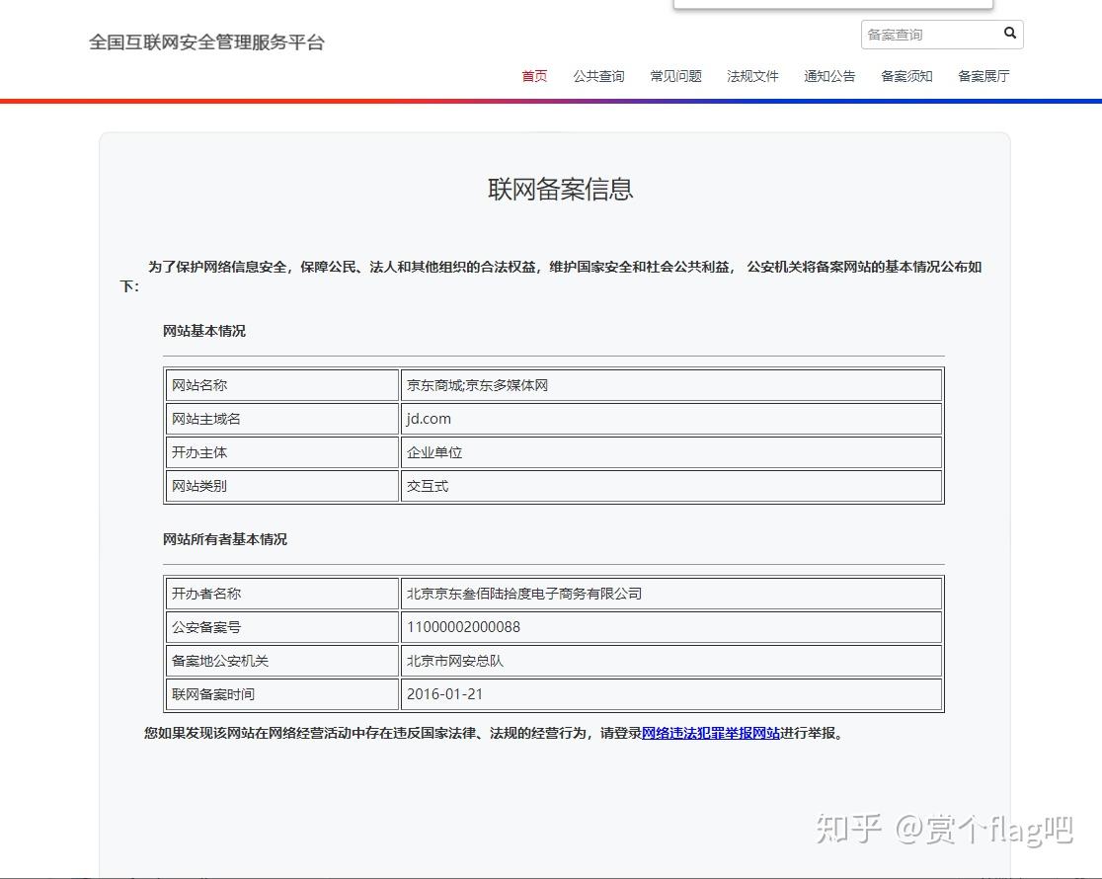This screenshot has height=879, width=1102.
Task: Click the 公安备案号 label cell
Action: coord(281,627)
